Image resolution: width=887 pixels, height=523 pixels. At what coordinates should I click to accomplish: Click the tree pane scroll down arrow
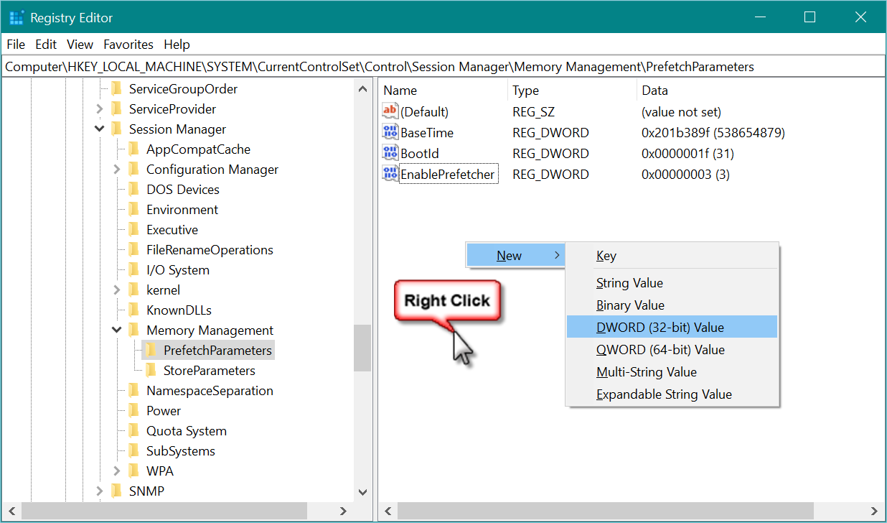pos(362,492)
